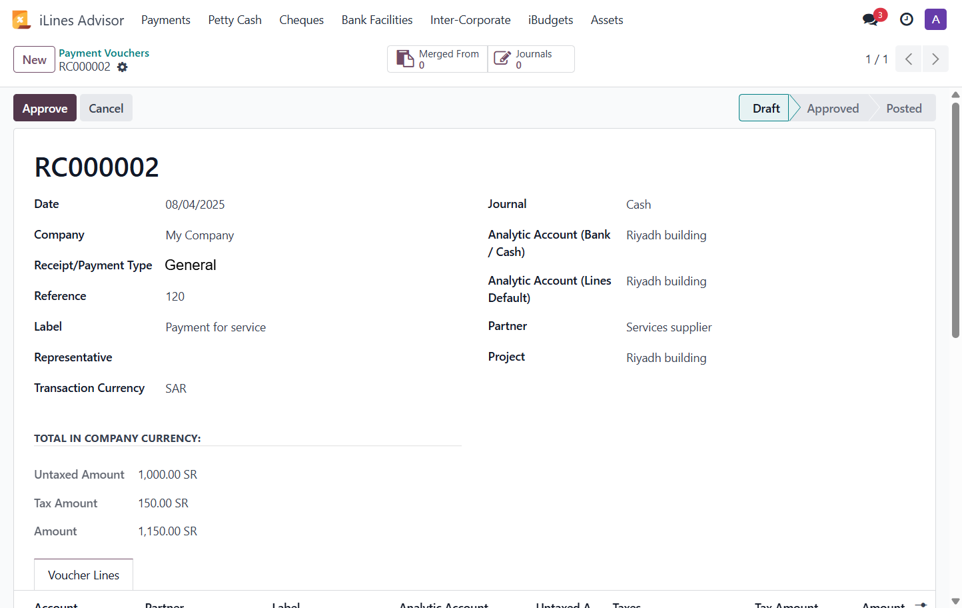
Task: Click the Journals edit icon
Action: pos(502,59)
